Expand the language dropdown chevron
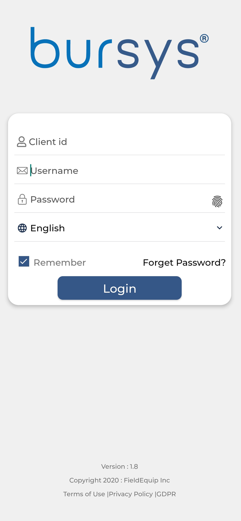 tap(219, 228)
